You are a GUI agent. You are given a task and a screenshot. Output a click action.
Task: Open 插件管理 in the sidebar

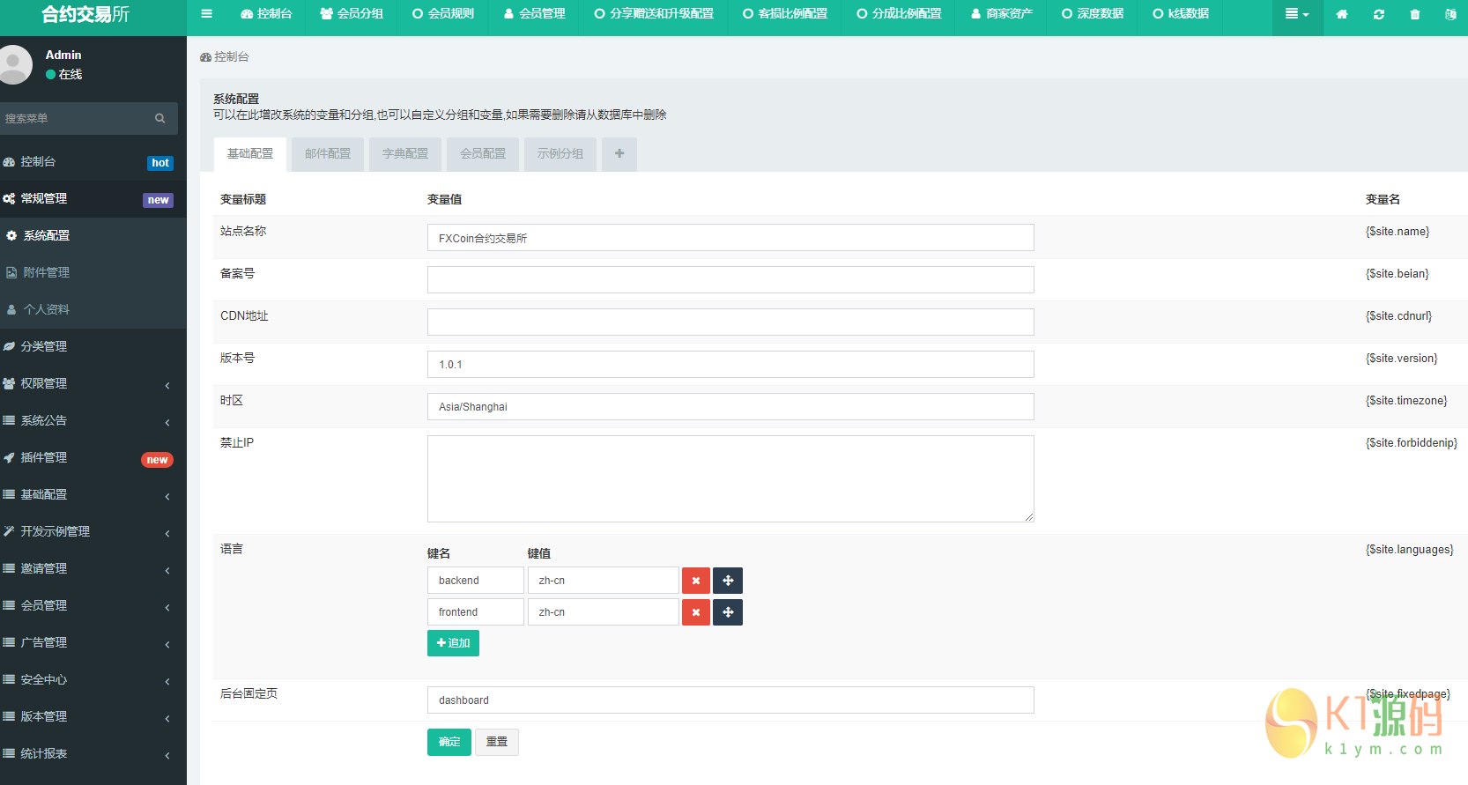93,458
